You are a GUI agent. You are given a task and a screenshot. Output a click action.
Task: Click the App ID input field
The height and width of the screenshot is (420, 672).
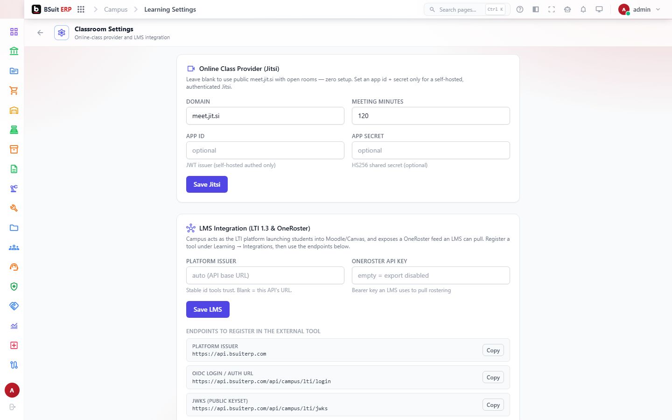265,150
